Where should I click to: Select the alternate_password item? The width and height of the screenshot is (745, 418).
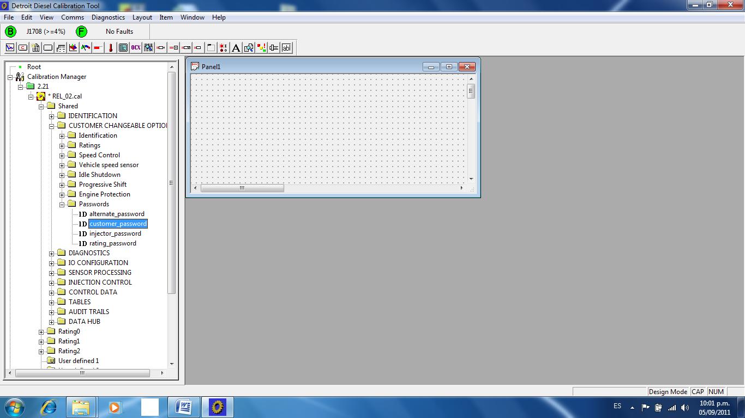(117, 214)
